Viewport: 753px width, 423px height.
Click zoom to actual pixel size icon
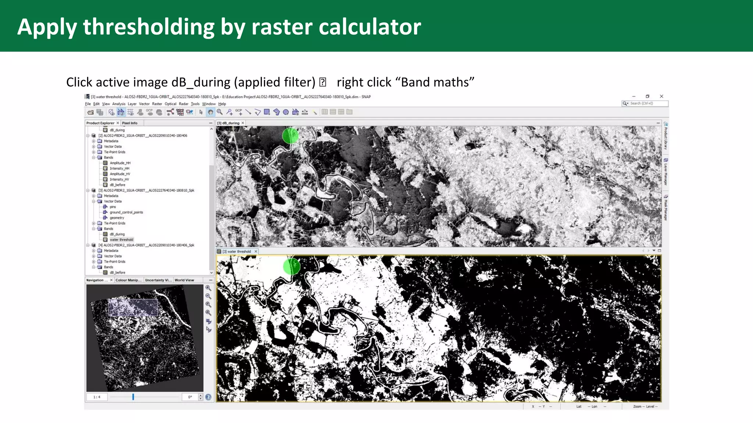coord(208,305)
